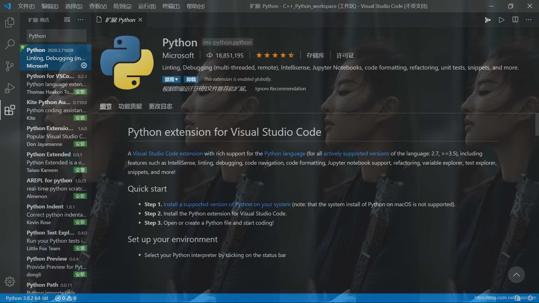
Task: Install Python for VSCode by Thomas Haakon
Action: (x=80, y=92)
